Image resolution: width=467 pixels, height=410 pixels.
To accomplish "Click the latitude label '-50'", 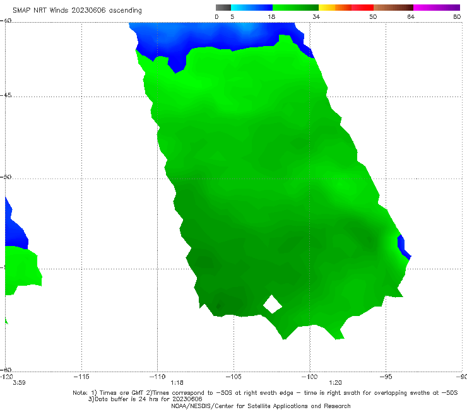I will click(x=6, y=177).
